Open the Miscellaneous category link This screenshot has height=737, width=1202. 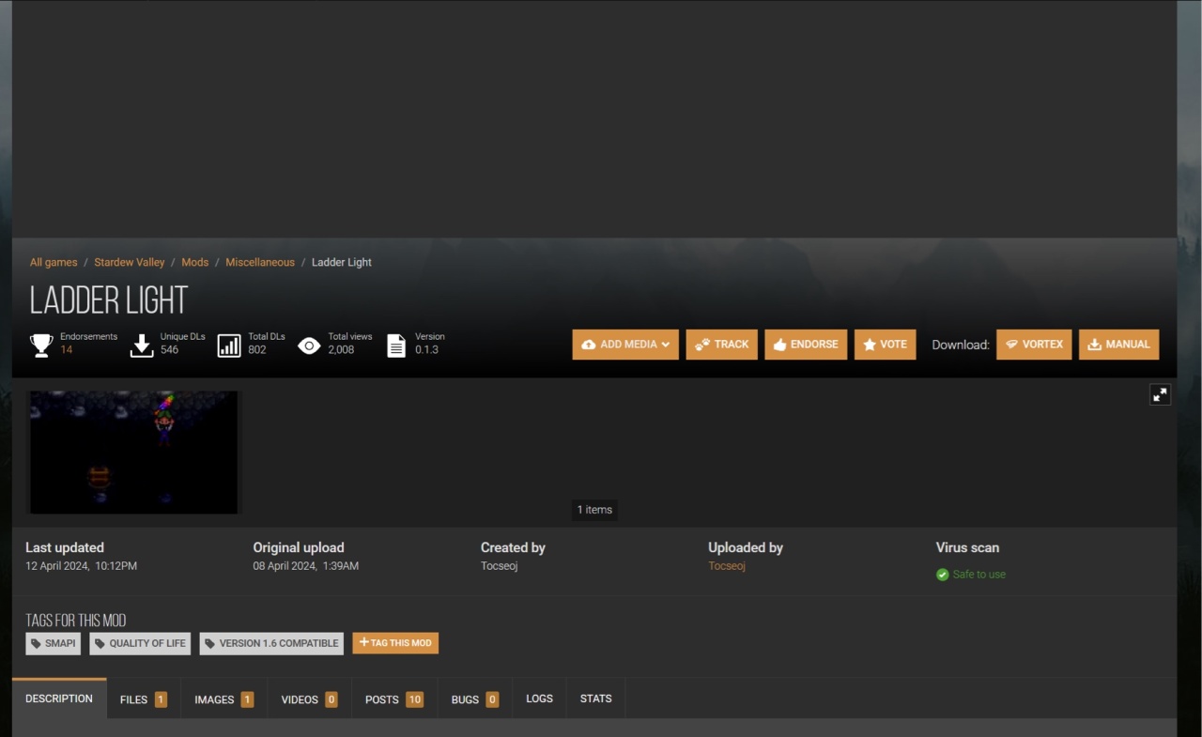tap(260, 262)
